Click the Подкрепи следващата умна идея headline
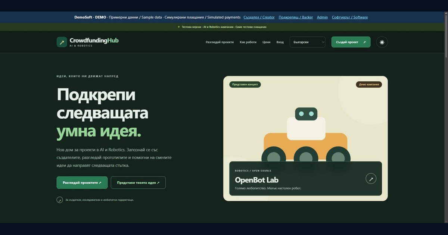This screenshot has width=448, height=235. [x=102, y=113]
